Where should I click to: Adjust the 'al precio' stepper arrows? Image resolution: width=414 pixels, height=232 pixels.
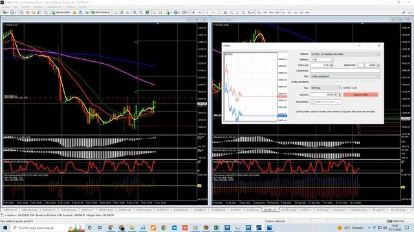[x=340, y=95]
